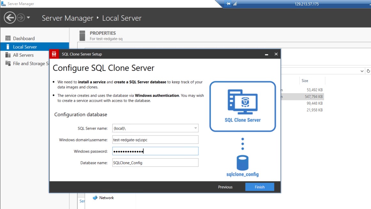The width and height of the screenshot is (371, 209).
Task: Click the pin icon on connection bar
Action: point(228,4)
